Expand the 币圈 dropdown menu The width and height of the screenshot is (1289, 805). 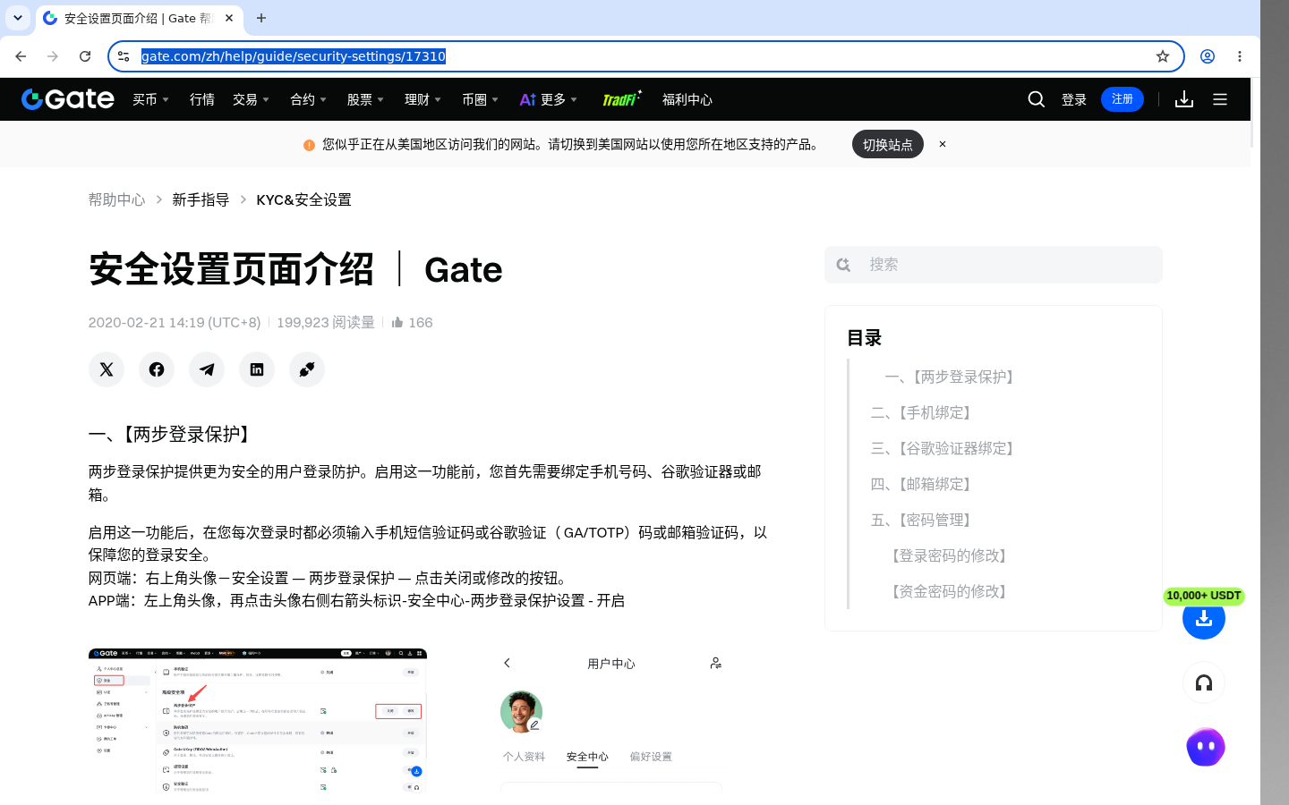[x=480, y=99]
